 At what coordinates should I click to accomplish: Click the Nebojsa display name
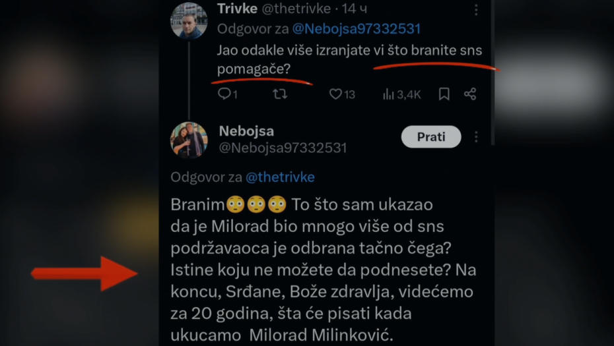point(246,131)
